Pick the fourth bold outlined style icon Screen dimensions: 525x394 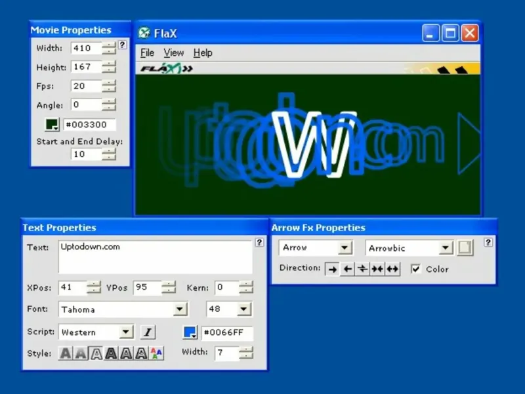[x=111, y=353]
